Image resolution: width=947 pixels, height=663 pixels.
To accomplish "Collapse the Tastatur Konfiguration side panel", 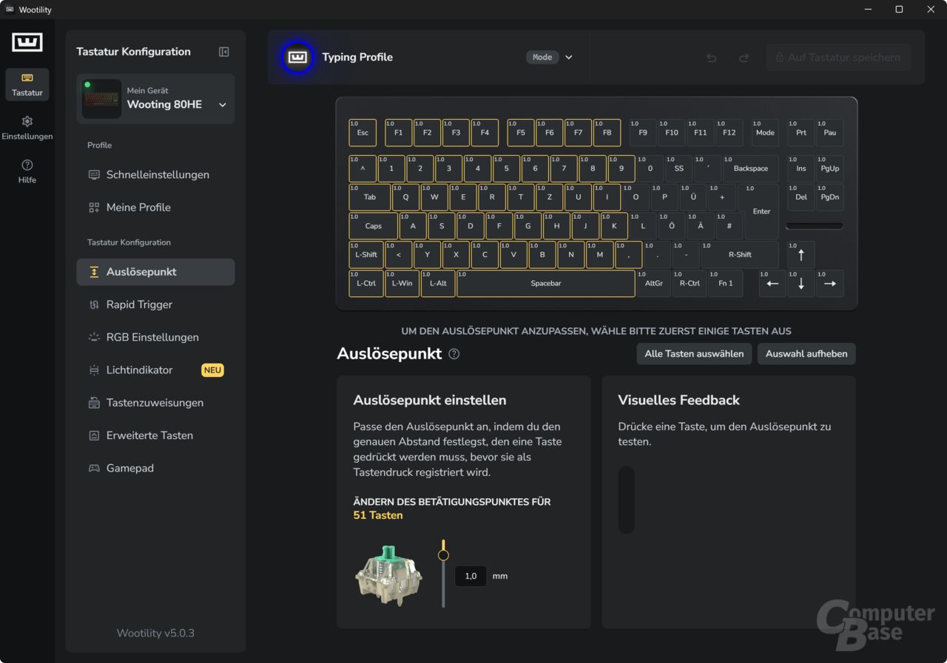I will [224, 52].
